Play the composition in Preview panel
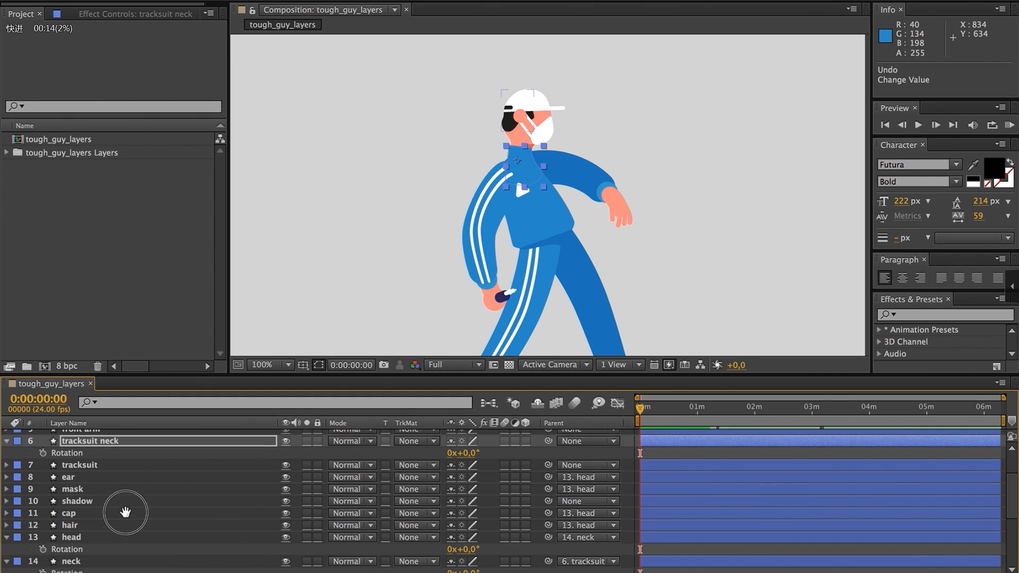Screen dimensions: 1019x573 pyautogui.click(x=918, y=125)
